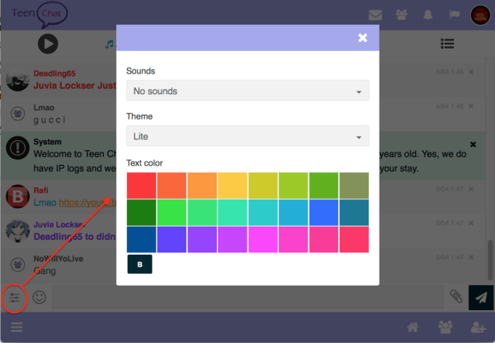Open the room list icon at top right

[x=447, y=44]
